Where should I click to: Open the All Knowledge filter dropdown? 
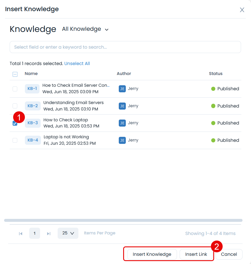(x=85, y=29)
